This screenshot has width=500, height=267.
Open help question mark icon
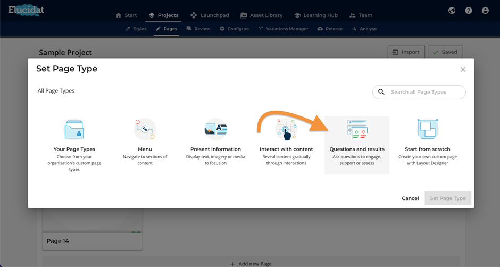469,11
